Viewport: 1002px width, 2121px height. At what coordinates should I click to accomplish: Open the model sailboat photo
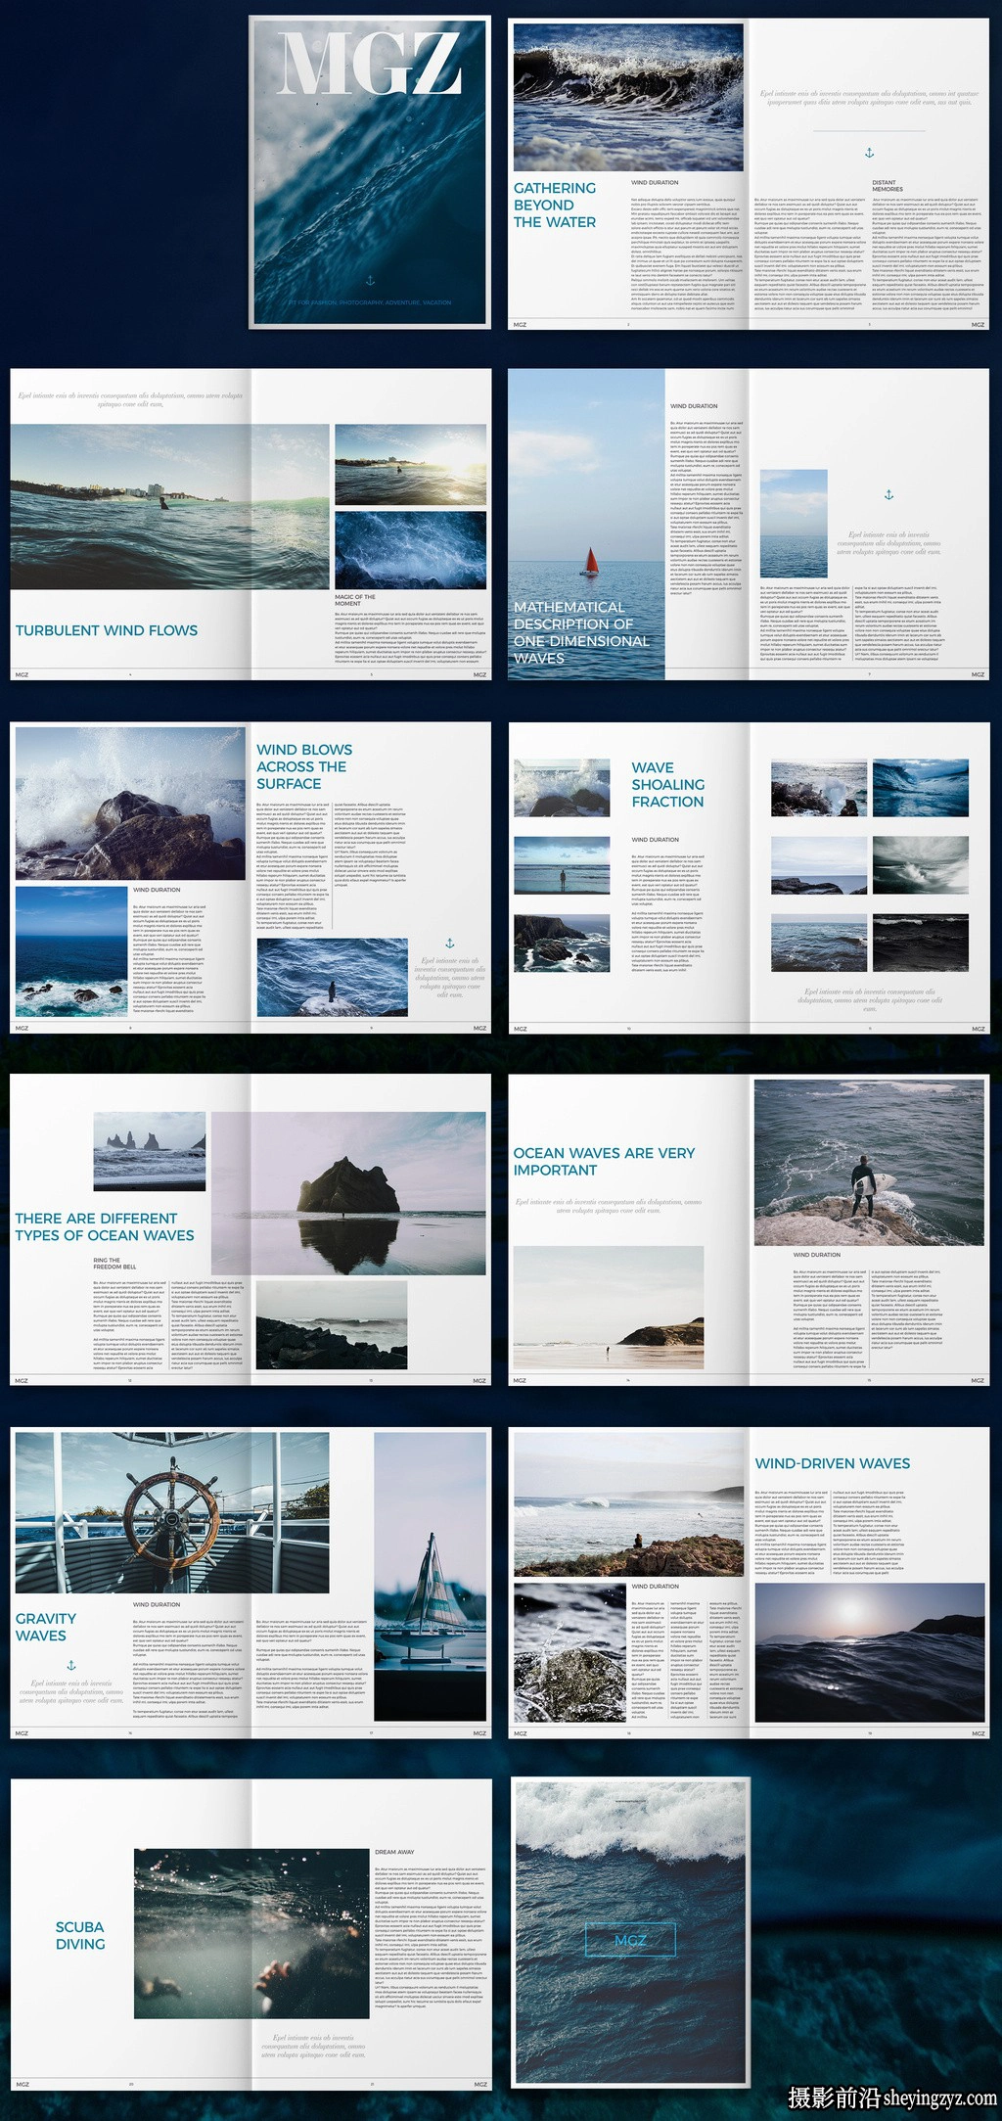[431, 1577]
